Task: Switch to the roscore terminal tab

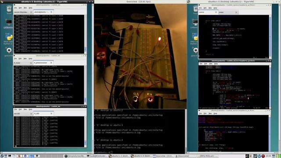Action: (23, 12)
